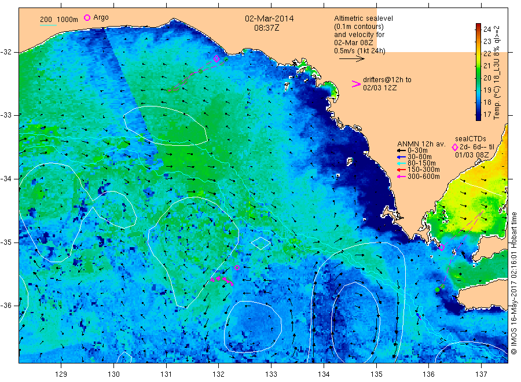Screen dimensions: 521x382
Task: Click the cyan 200m isobath legend line
Action: coord(48,25)
